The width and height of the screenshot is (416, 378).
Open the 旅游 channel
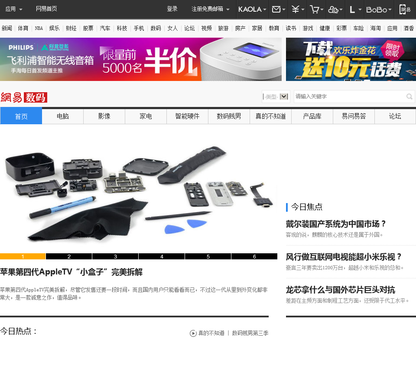click(x=224, y=28)
